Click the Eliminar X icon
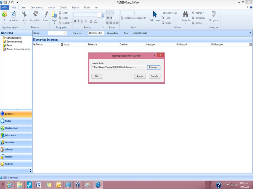Screen dimensions: 253x189 (x=193, y=23)
